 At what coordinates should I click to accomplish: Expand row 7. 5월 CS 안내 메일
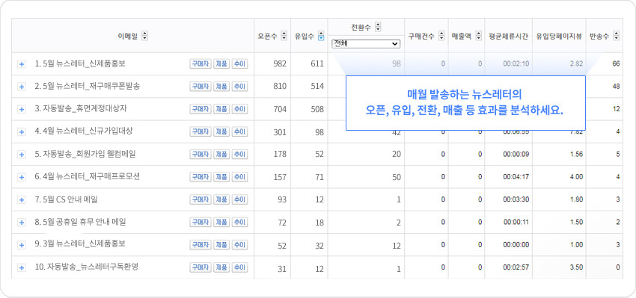coord(22,200)
